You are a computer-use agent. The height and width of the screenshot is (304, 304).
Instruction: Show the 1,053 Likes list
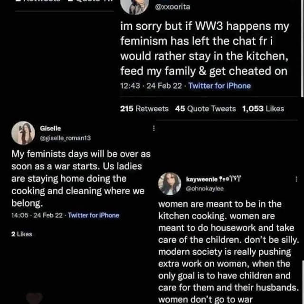(x=263, y=109)
